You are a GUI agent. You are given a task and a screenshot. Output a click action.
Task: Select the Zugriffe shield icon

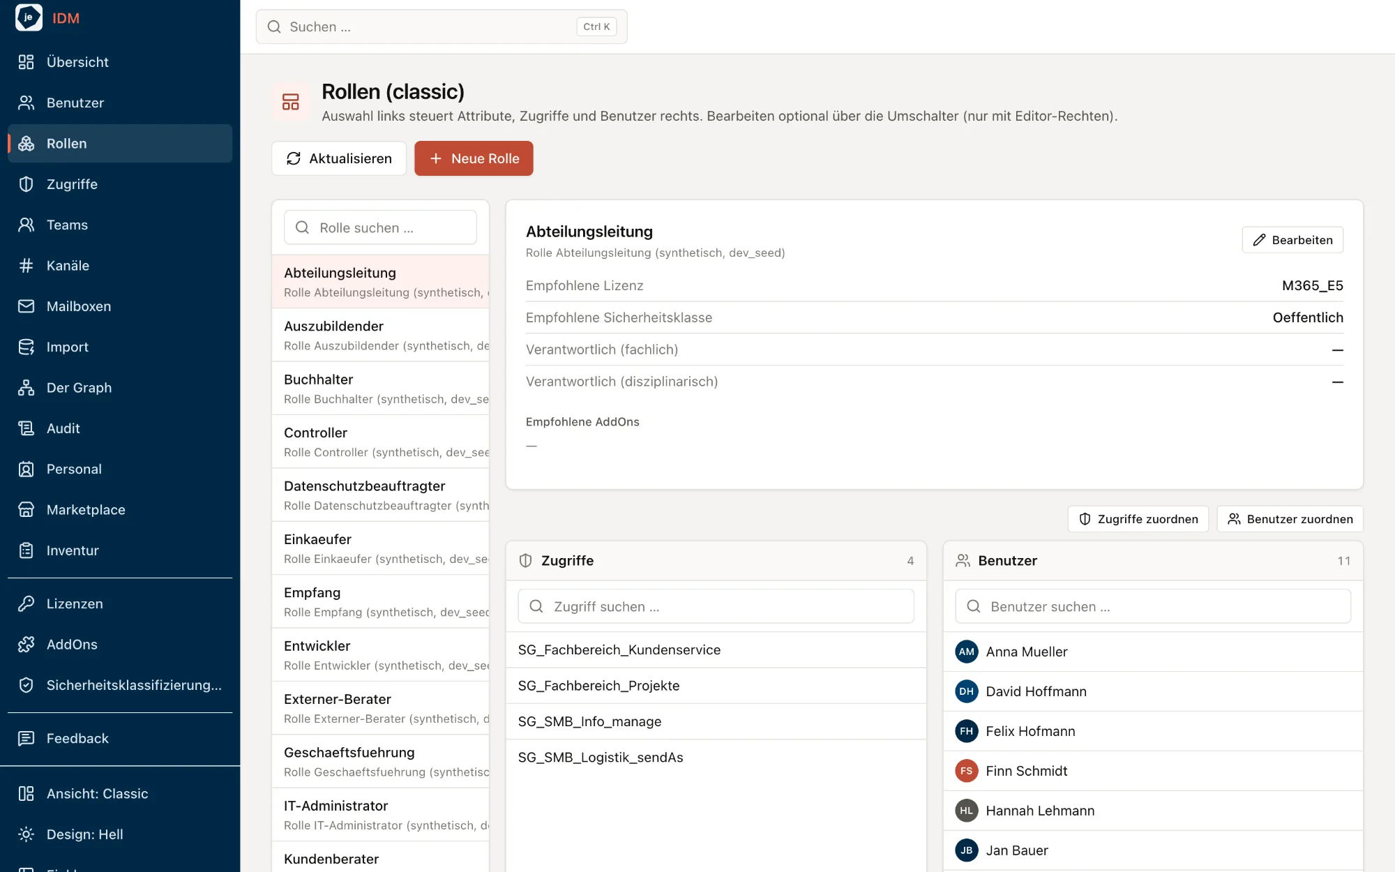(x=26, y=184)
